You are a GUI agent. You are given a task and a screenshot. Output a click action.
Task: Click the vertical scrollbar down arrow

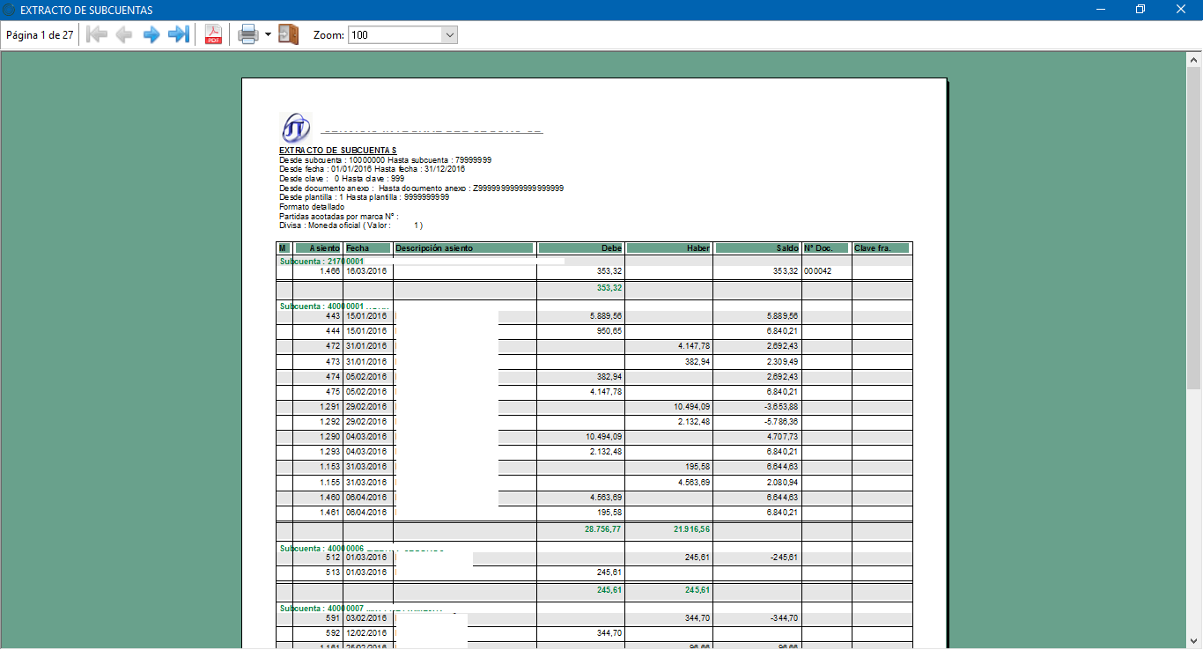(1194, 641)
